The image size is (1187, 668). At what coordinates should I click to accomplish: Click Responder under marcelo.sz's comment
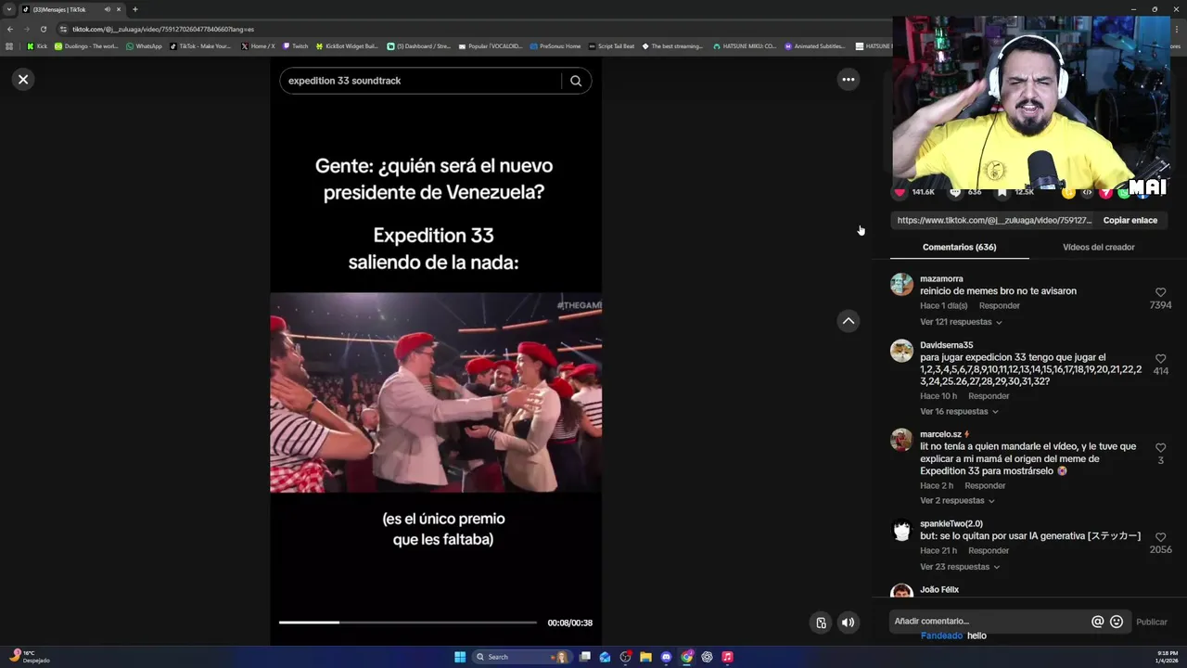985,485
